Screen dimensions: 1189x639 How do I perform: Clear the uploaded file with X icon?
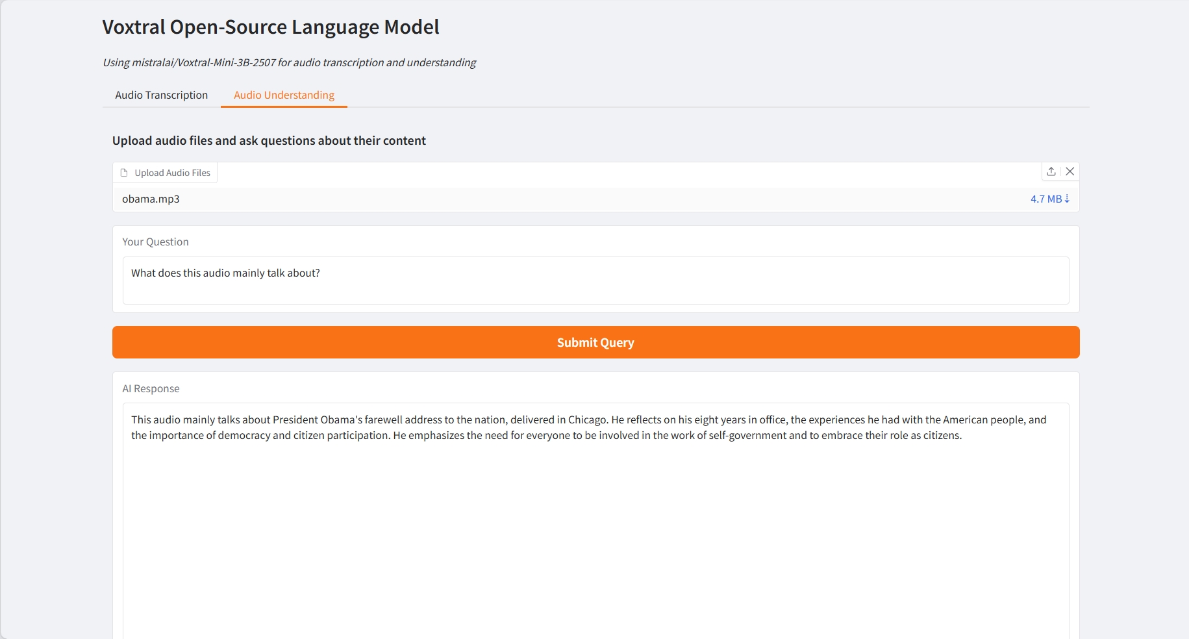(x=1070, y=171)
